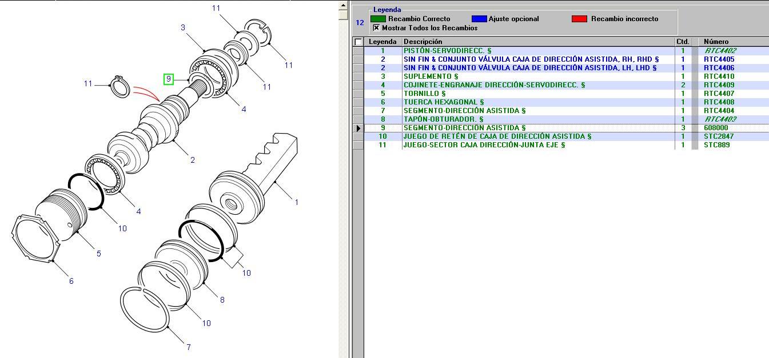The width and height of the screenshot is (769, 358).
Task: Click the Número column header
Action: [716, 42]
